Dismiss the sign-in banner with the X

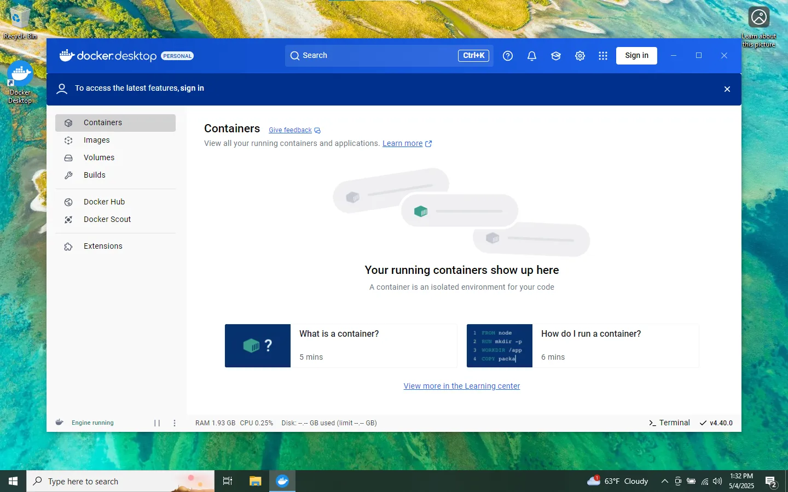pyautogui.click(x=727, y=89)
